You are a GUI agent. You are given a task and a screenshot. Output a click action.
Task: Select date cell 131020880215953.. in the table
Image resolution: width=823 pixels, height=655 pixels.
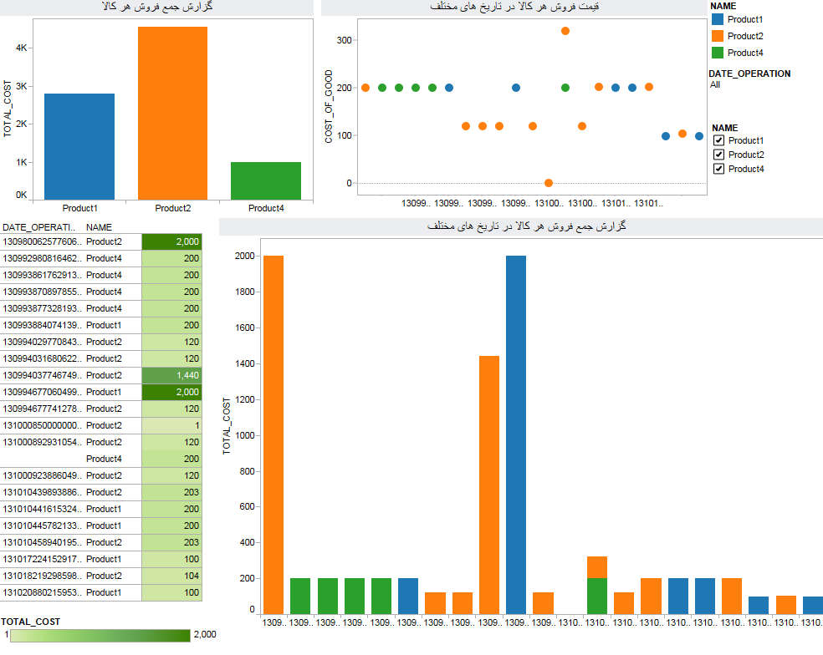(42, 592)
